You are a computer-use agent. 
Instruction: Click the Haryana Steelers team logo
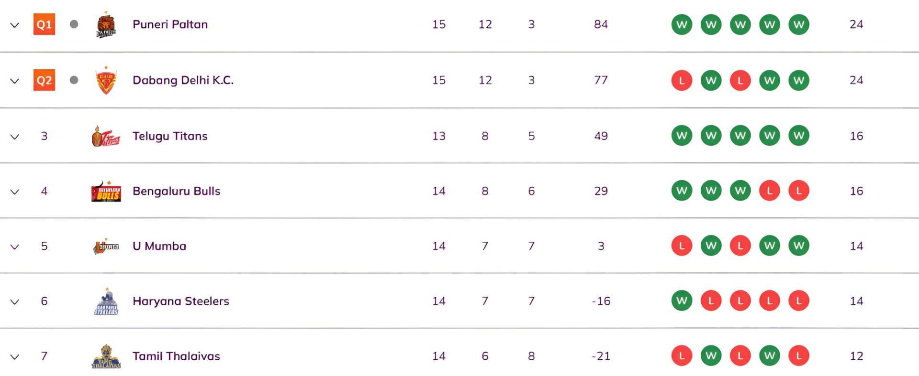(106, 302)
